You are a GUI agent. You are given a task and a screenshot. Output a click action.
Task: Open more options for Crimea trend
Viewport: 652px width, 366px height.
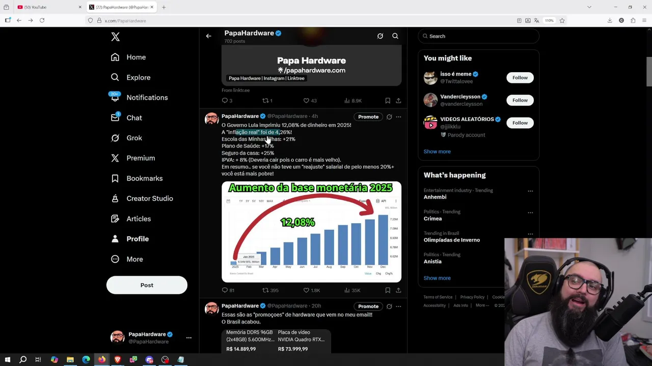click(x=530, y=212)
